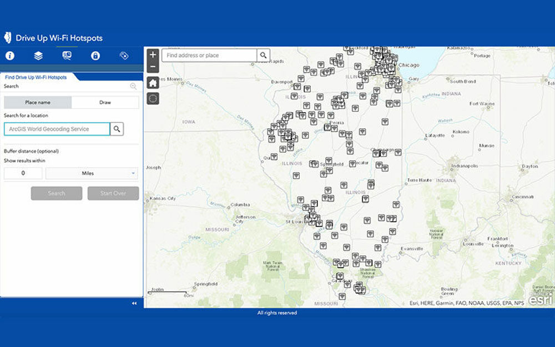
Task: Click geocoding search magnifier button
Action: pos(117,129)
